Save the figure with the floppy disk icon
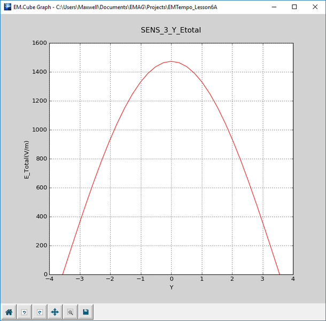 pyautogui.click(x=86, y=312)
